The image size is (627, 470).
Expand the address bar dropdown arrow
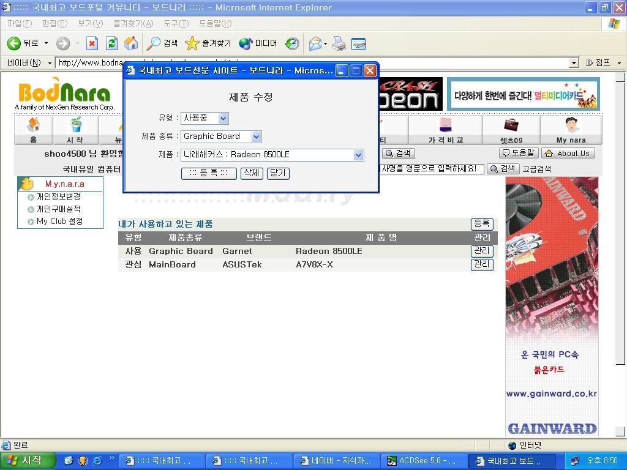pos(574,63)
